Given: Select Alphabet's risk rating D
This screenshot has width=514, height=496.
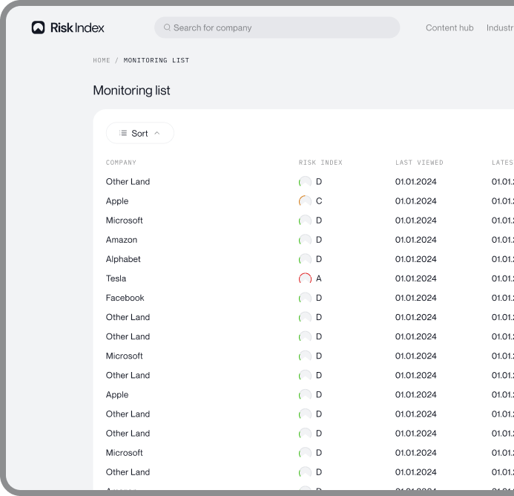Looking at the screenshot, I should pyautogui.click(x=319, y=259).
